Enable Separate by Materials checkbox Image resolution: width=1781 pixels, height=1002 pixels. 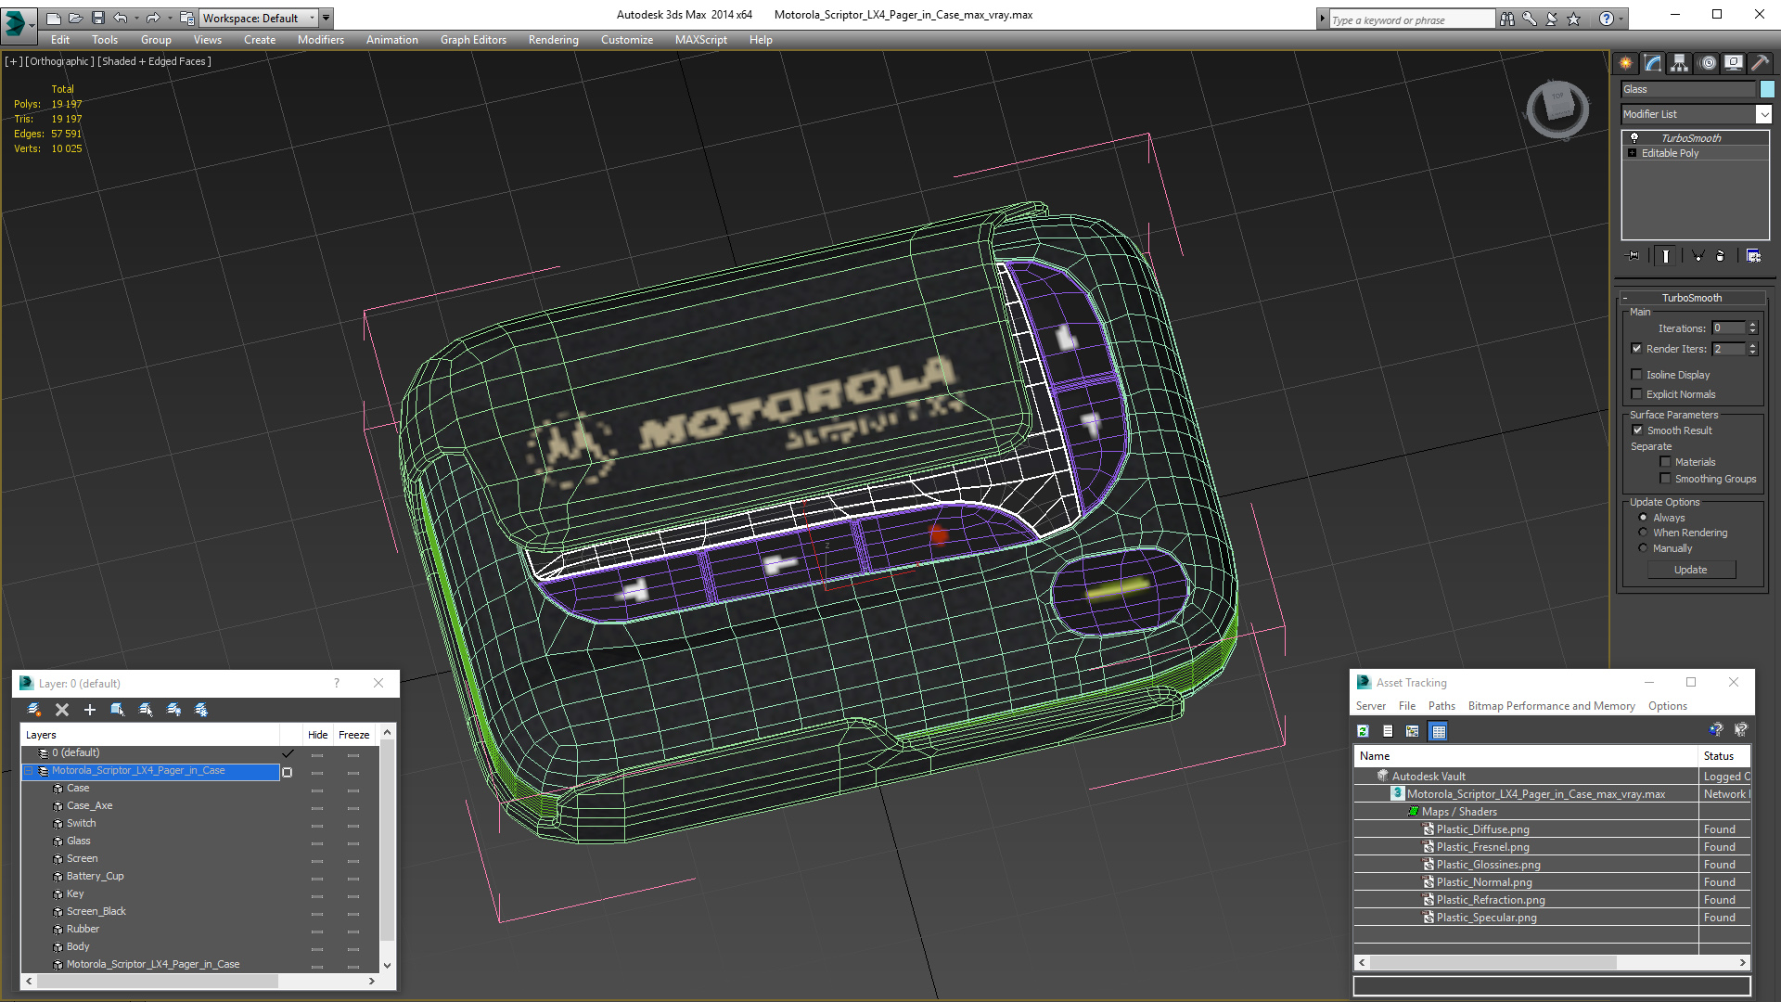pyautogui.click(x=1666, y=462)
